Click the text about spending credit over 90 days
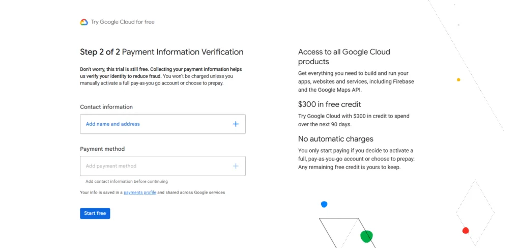 (x=354, y=120)
